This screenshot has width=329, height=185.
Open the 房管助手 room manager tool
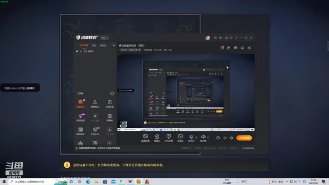[x=95, y=104]
